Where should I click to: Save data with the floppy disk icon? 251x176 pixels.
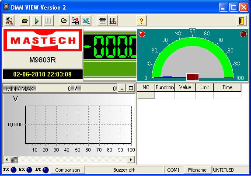(x=75, y=21)
